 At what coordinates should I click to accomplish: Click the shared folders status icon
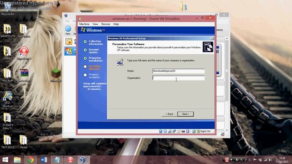174,131
